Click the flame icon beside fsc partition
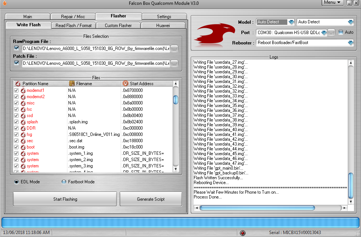This screenshot has width=361, height=237. click(23, 109)
